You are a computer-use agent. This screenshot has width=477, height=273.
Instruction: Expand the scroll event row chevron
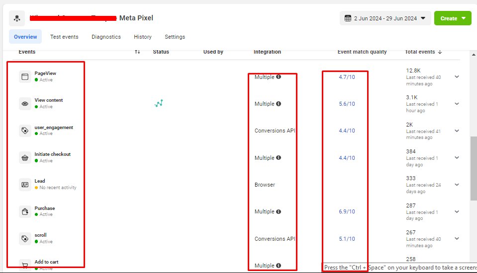point(457,239)
